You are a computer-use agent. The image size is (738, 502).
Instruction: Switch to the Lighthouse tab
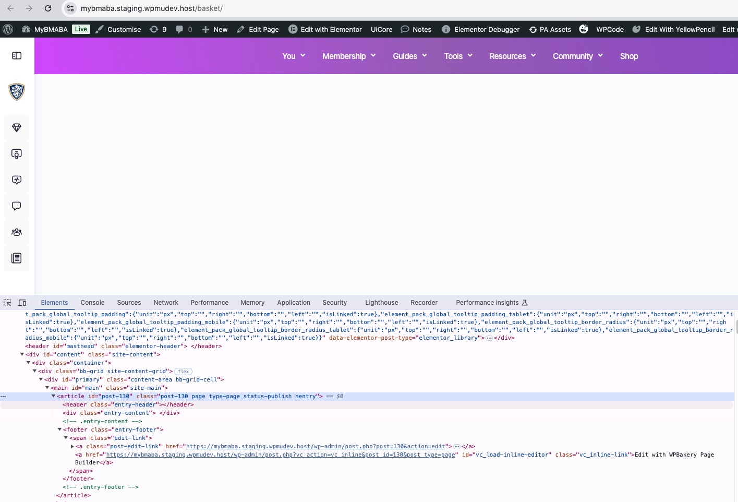[381, 303]
